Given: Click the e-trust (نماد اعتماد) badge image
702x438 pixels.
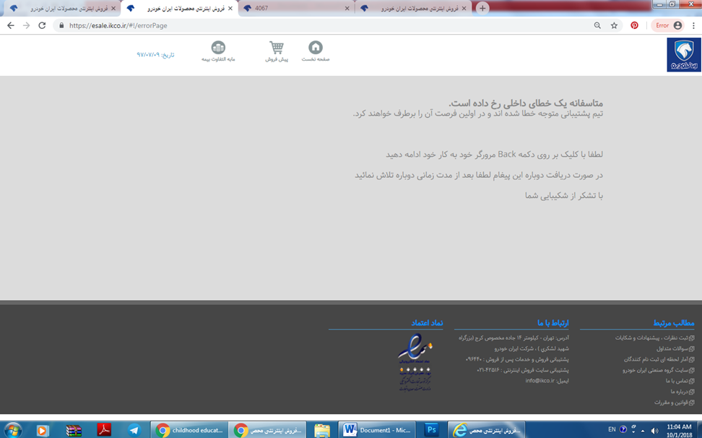Looking at the screenshot, I should tap(415, 362).
